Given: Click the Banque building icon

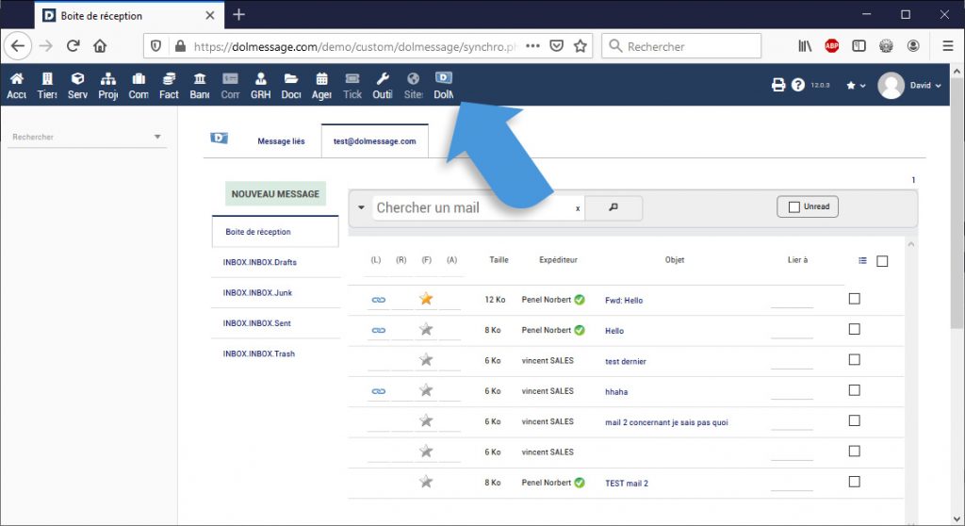Looking at the screenshot, I should pos(200,79).
